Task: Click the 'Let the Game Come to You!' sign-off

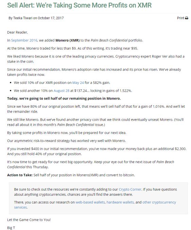Action: 29,220
